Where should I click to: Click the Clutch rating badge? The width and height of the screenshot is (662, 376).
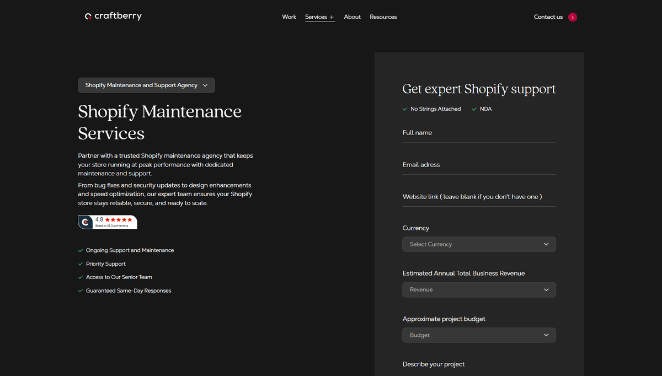click(108, 222)
